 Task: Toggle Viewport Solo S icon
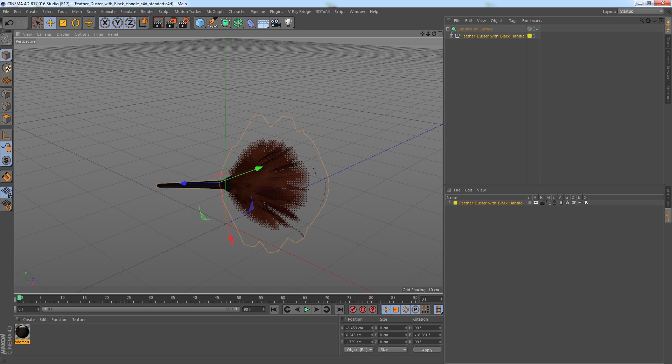(x=6, y=161)
